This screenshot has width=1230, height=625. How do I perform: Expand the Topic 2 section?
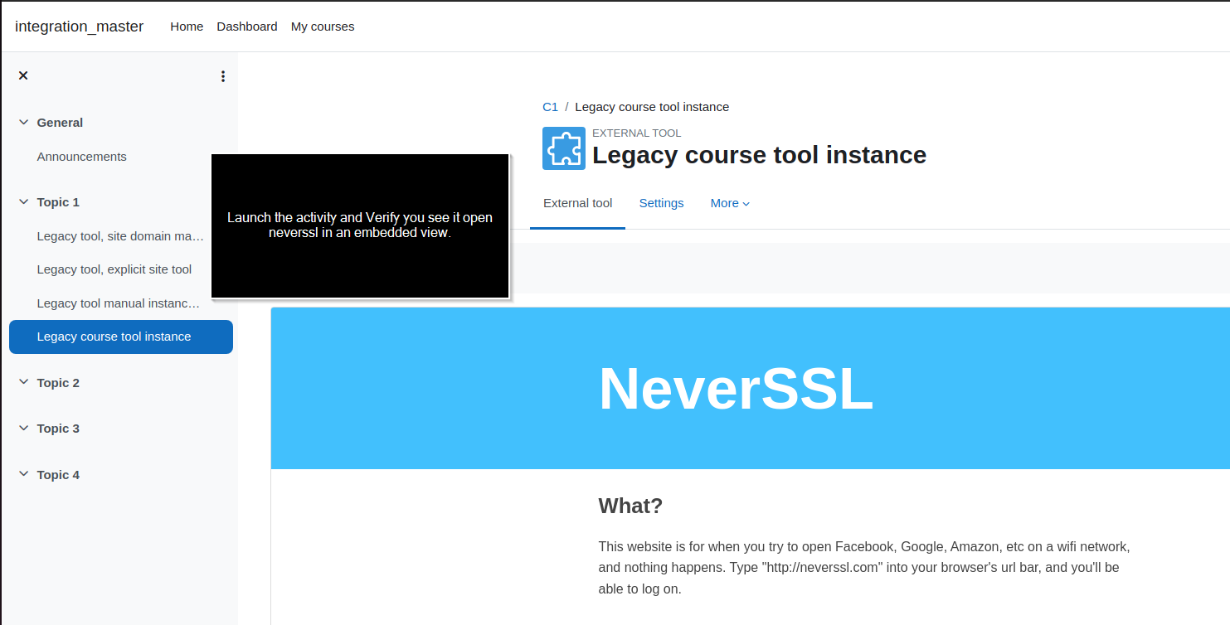[24, 383]
